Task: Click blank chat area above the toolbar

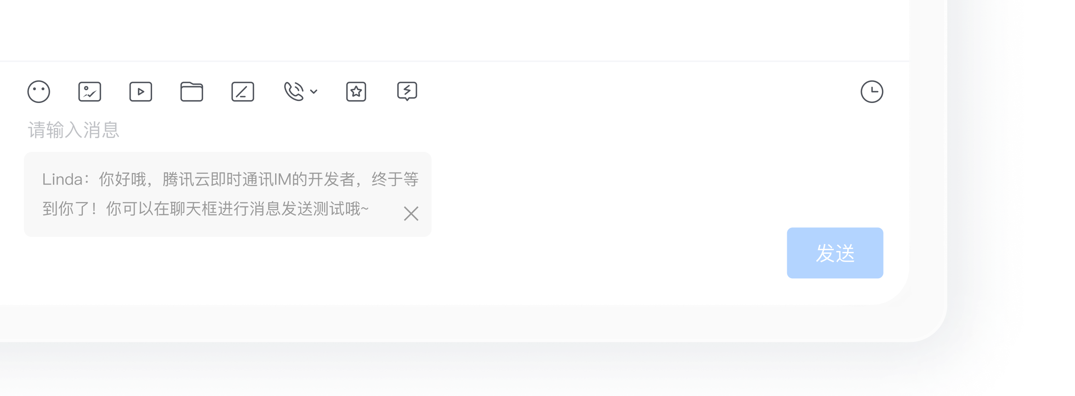Action: tap(454, 29)
